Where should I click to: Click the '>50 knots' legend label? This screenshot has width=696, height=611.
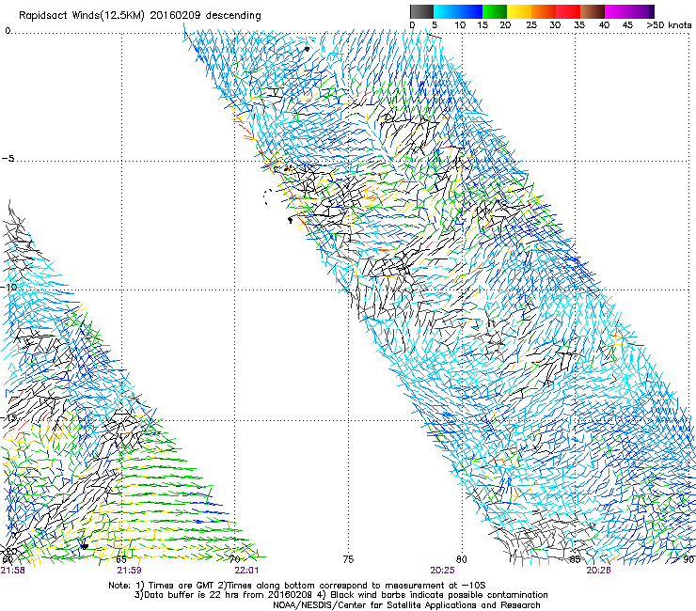pos(669,25)
